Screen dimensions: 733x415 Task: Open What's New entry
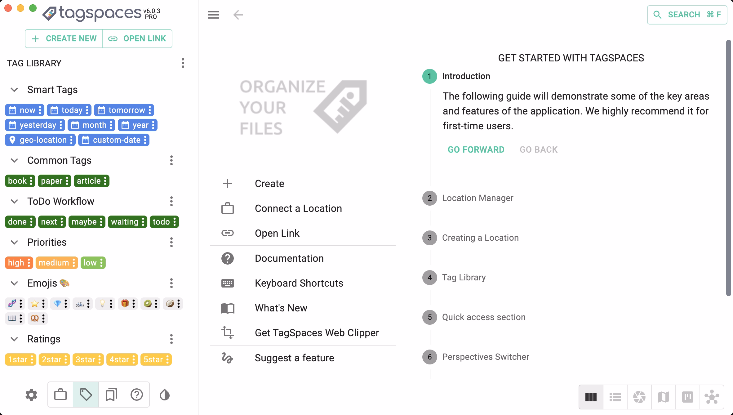click(303, 308)
